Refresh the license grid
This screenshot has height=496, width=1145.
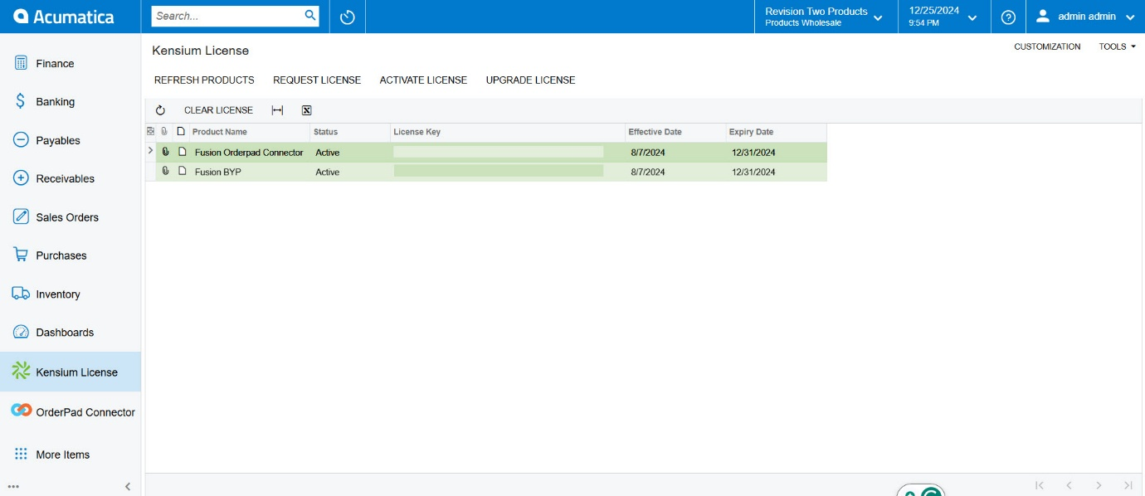click(160, 110)
